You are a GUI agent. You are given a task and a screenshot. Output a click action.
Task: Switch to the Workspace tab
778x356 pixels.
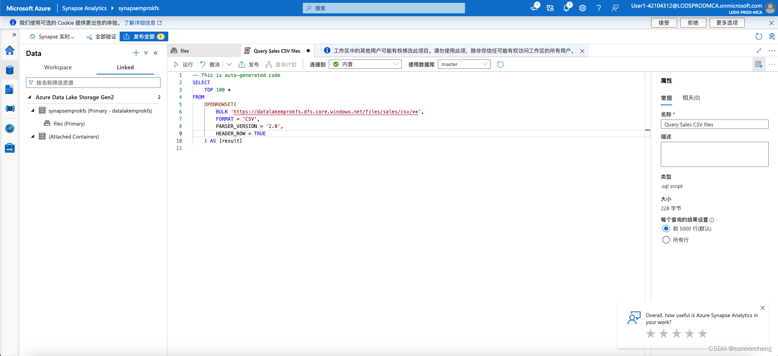58,67
